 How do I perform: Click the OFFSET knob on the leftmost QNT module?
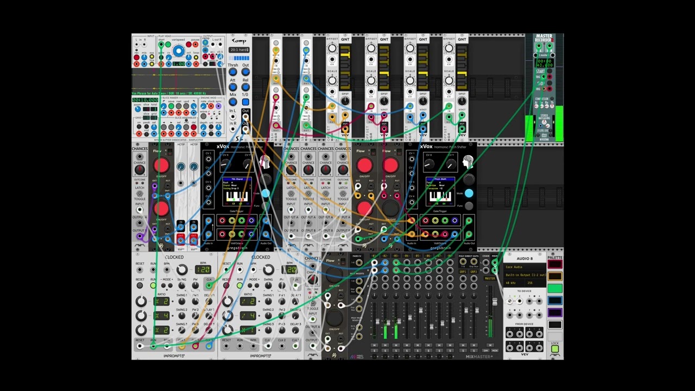332,49
